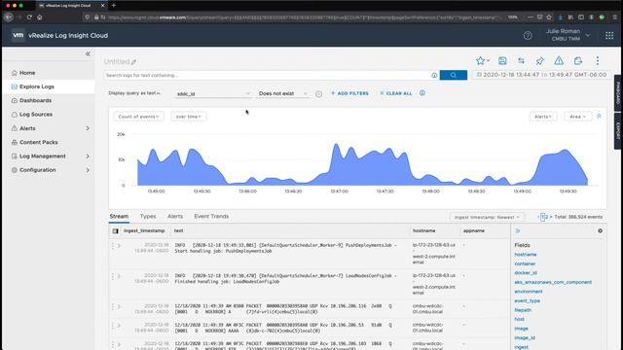Sort by ingest_timestamp column header

[x=144, y=230]
